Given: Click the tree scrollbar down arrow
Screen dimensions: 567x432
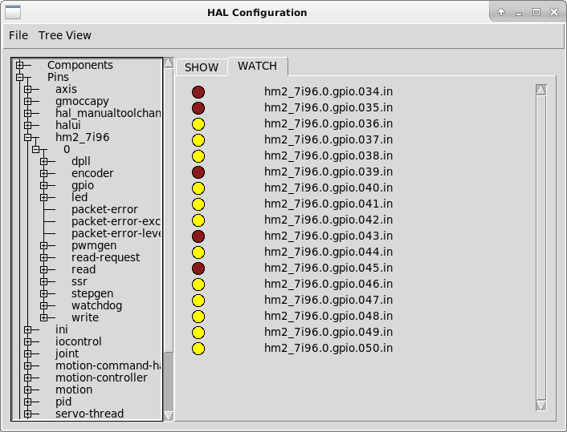Looking at the screenshot, I should pos(169,416).
